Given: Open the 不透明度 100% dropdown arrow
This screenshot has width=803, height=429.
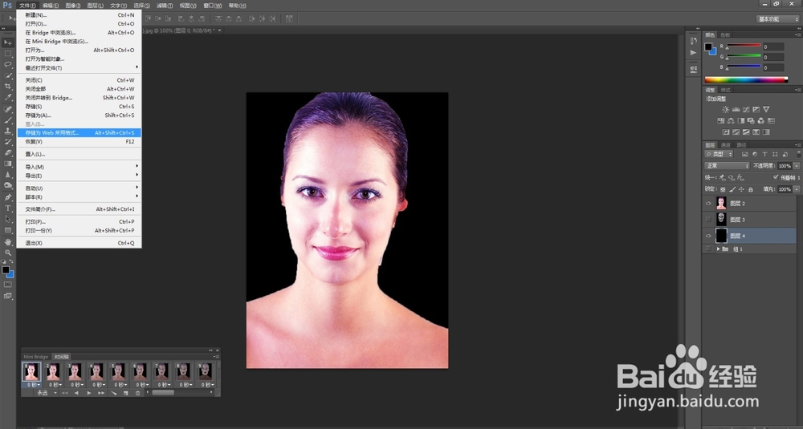Looking at the screenshot, I should coord(797,166).
